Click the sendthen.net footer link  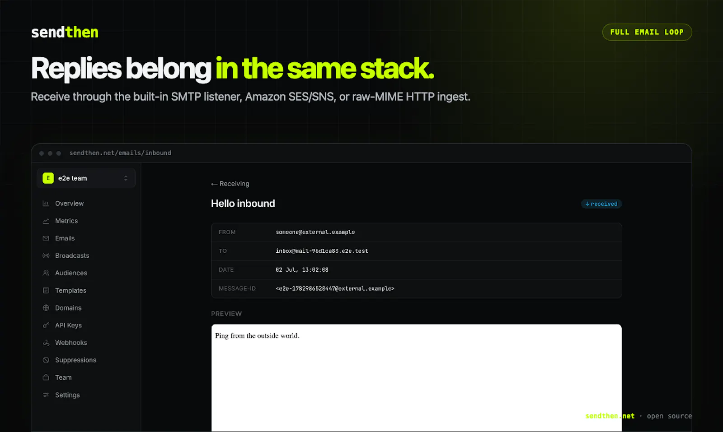pos(610,416)
